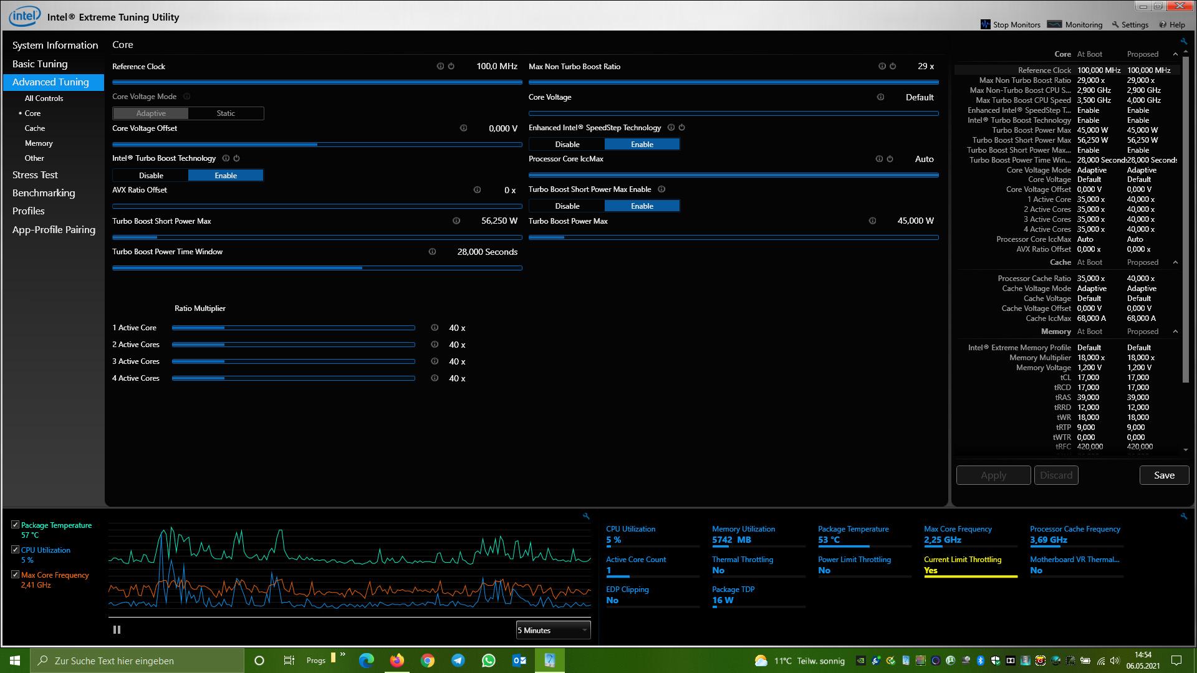Viewport: 1197px width, 673px height.
Task: Click the Core Voltage info icon
Action: pyautogui.click(x=880, y=97)
